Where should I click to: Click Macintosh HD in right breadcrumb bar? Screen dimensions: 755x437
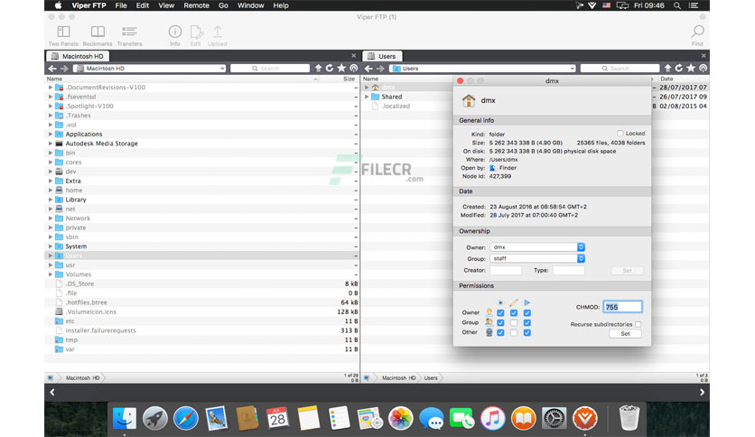coord(398,377)
